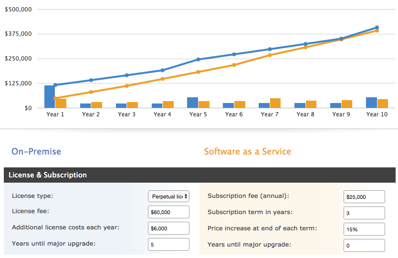Click the tall blue bar for Year 1

point(50,96)
